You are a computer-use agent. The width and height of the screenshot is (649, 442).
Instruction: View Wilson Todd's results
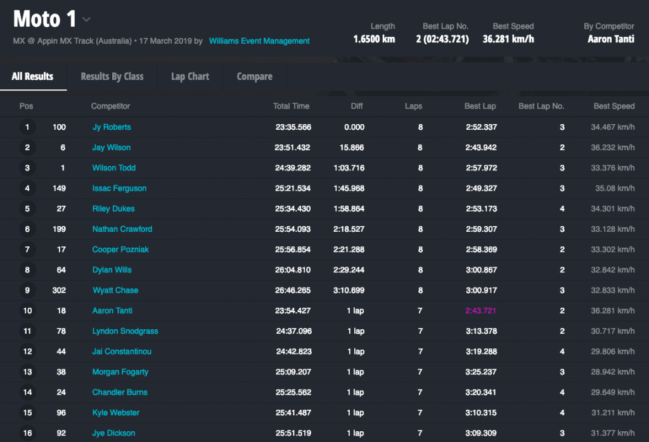point(114,168)
